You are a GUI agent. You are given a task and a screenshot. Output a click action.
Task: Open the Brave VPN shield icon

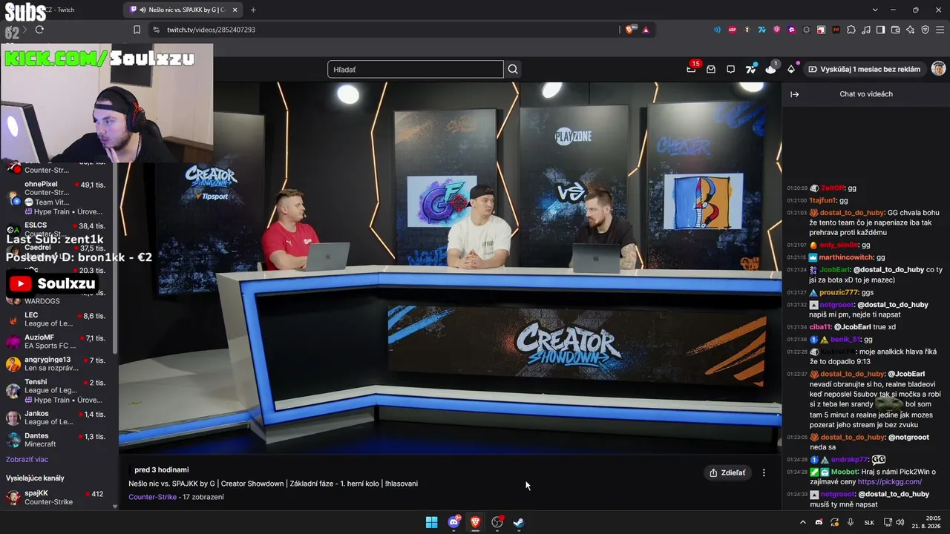(x=925, y=30)
